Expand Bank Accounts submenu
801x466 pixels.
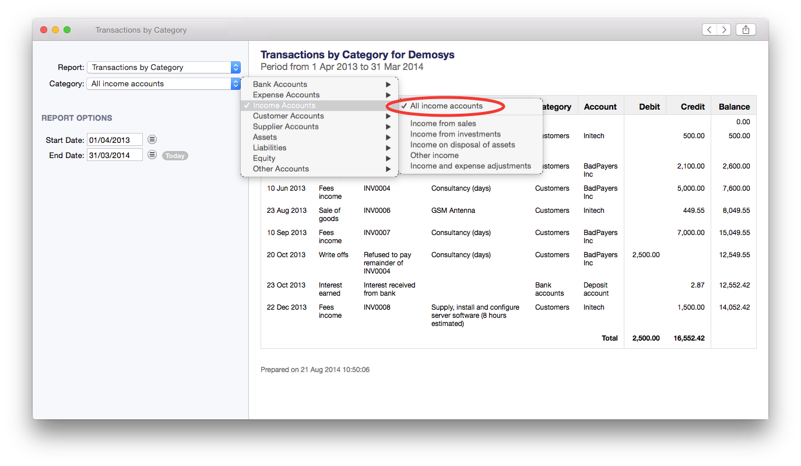pyautogui.click(x=319, y=85)
